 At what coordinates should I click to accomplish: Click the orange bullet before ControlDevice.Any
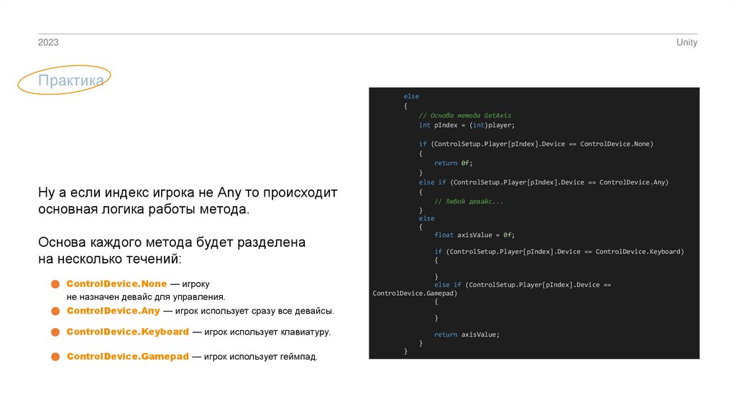pyautogui.click(x=55, y=312)
